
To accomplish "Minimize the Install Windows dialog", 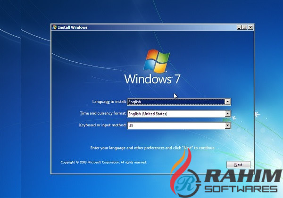I will click(x=239, y=27).
